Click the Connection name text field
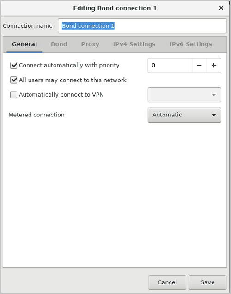This screenshot has width=231, height=294. point(142,26)
